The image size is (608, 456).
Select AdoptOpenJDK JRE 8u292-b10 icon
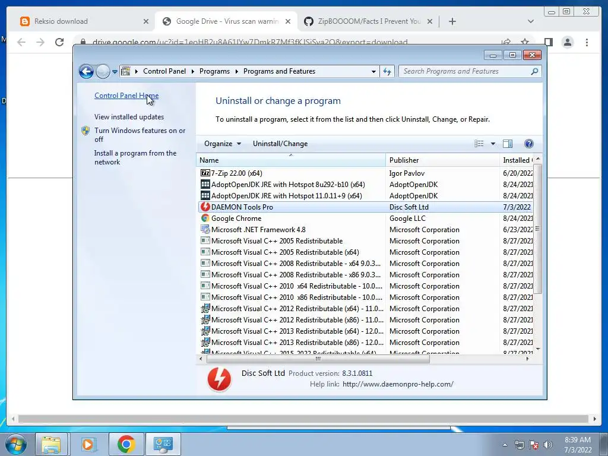(x=205, y=184)
